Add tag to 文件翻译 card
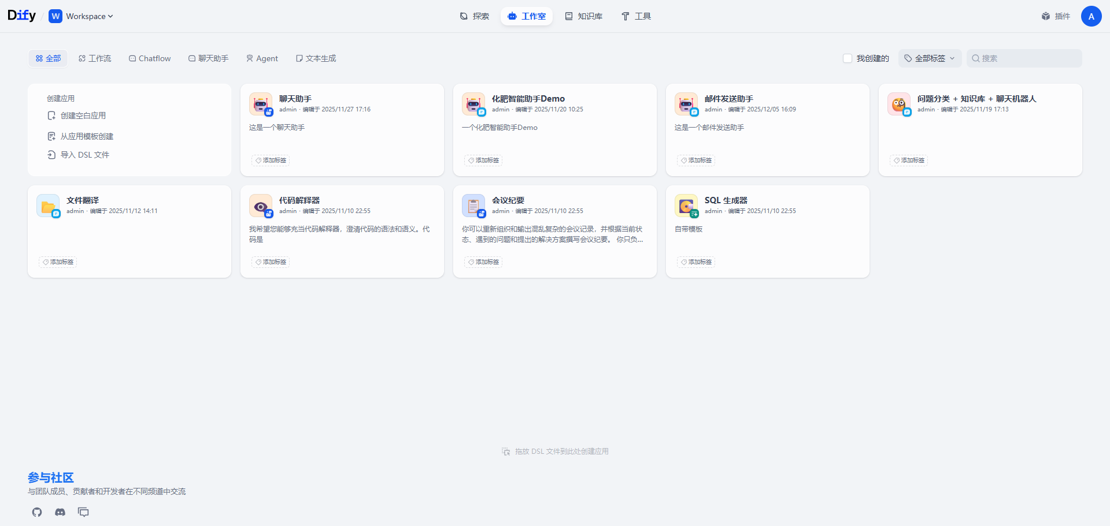Viewport: 1110px width, 526px height. pyautogui.click(x=58, y=262)
